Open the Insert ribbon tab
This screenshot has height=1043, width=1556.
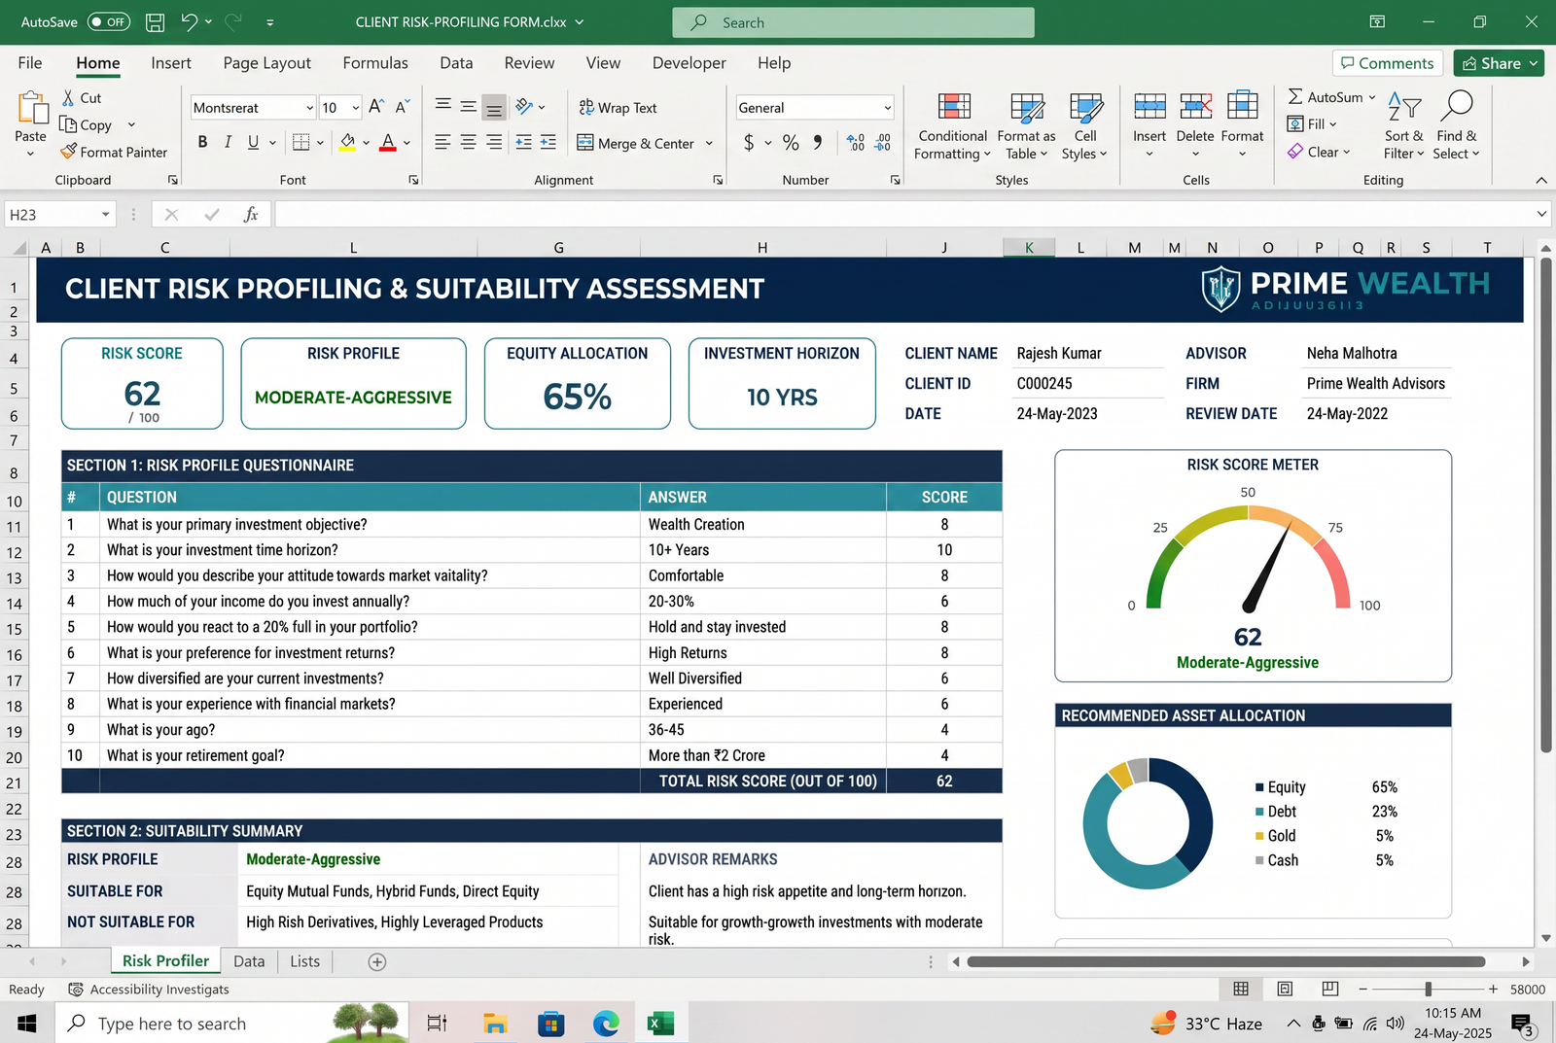click(171, 63)
